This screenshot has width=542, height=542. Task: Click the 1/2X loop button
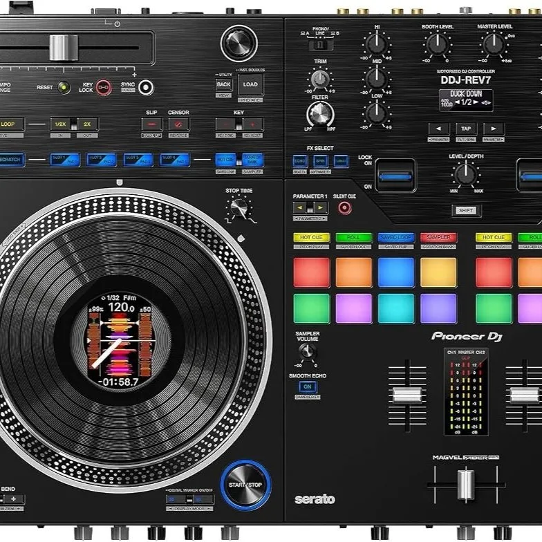coord(60,124)
